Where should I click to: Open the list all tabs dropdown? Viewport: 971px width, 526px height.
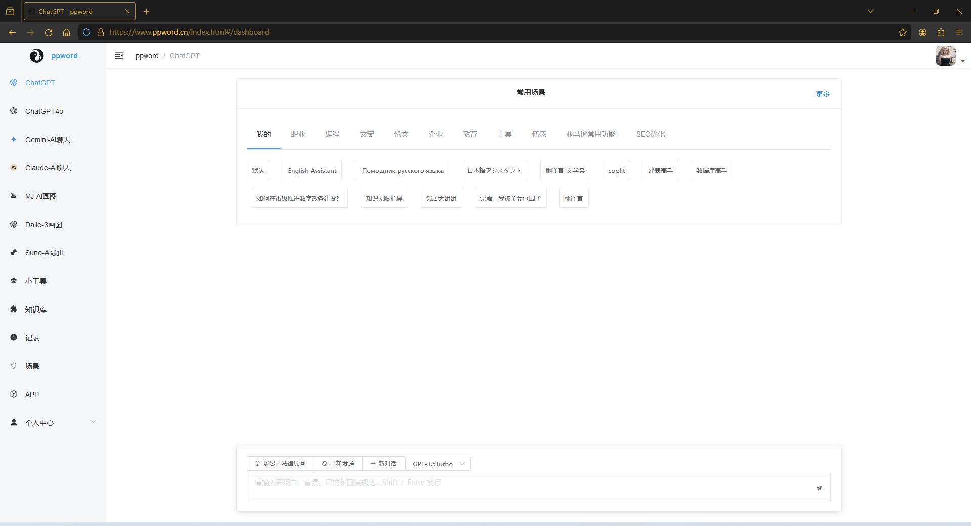click(x=871, y=11)
